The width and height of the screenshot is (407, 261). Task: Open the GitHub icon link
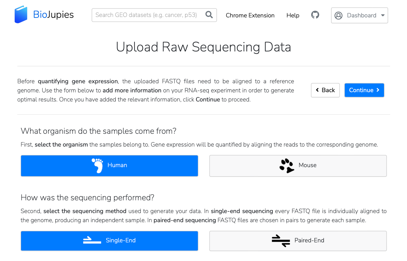pyautogui.click(x=315, y=15)
